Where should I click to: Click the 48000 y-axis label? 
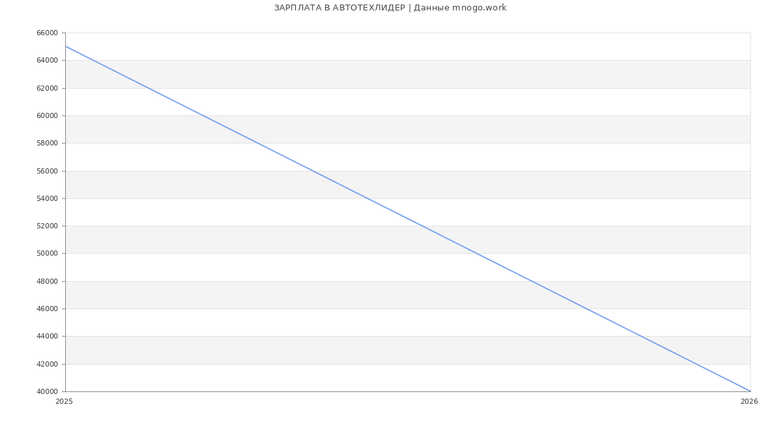48,281
